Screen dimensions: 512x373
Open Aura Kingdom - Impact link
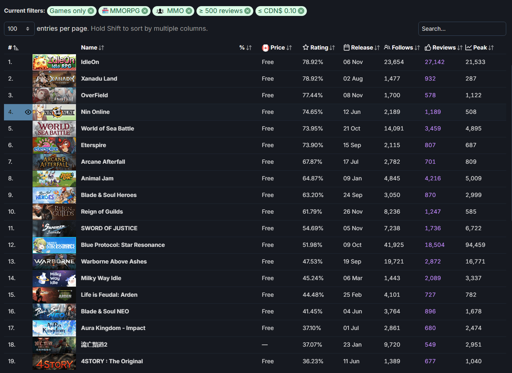tap(113, 328)
